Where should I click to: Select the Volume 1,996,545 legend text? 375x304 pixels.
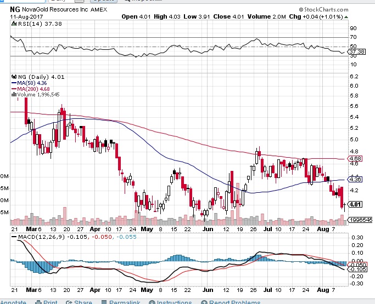38,95
